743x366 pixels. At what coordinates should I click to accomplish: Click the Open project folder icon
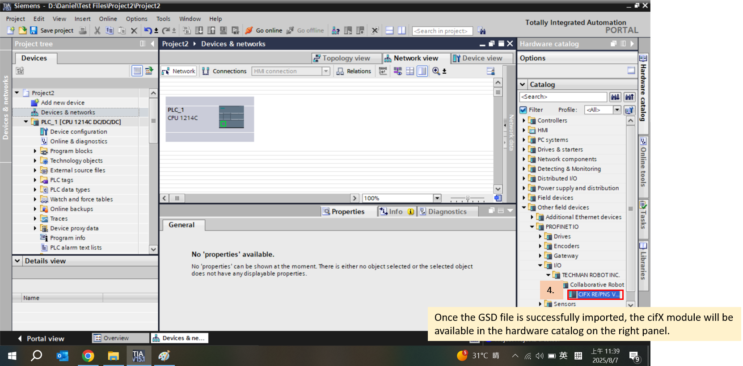point(22,30)
